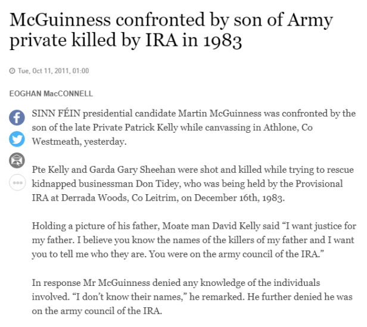The width and height of the screenshot is (367, 327).
Task: Share the article on Twitter
Action: click(17, 139)
